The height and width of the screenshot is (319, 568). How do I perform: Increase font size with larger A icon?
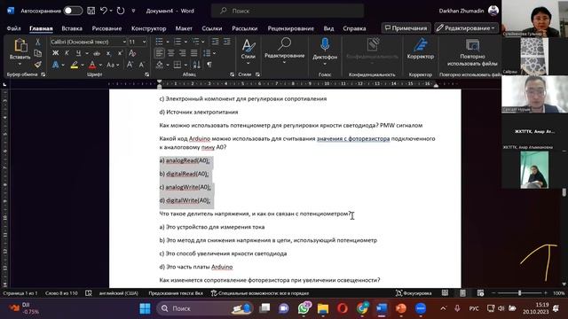click(x=130, y=65)
